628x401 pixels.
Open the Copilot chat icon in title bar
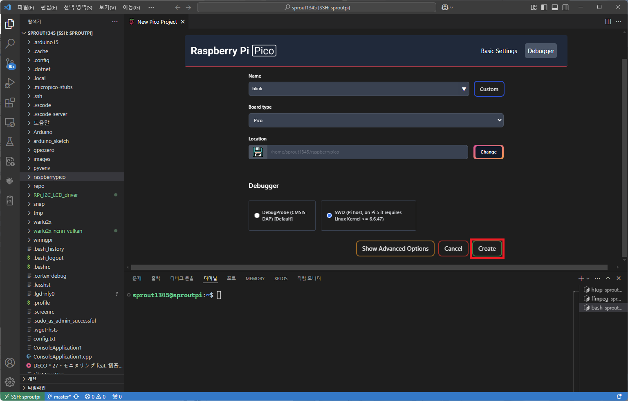click(445, 7)
